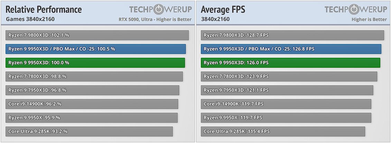
Task: Click the Ryzen 7 7800X3D 123.9 FPS bar
Action: [x=289, y=76]
